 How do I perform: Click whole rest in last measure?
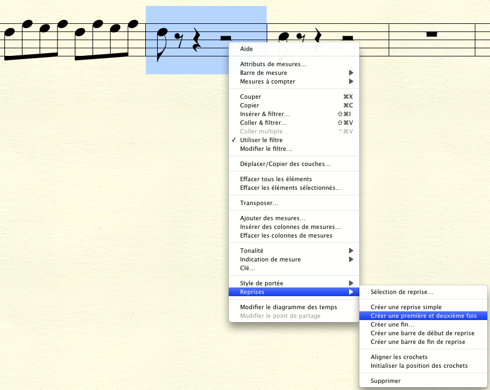[431, 34]
